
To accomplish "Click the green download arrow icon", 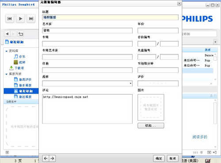I will 11,68.
